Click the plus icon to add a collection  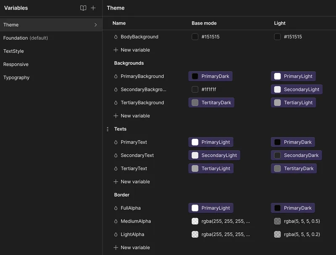click(x=93, y=8)
